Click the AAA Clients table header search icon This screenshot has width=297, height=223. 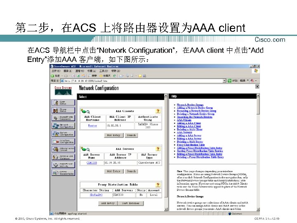click(88, 112)
